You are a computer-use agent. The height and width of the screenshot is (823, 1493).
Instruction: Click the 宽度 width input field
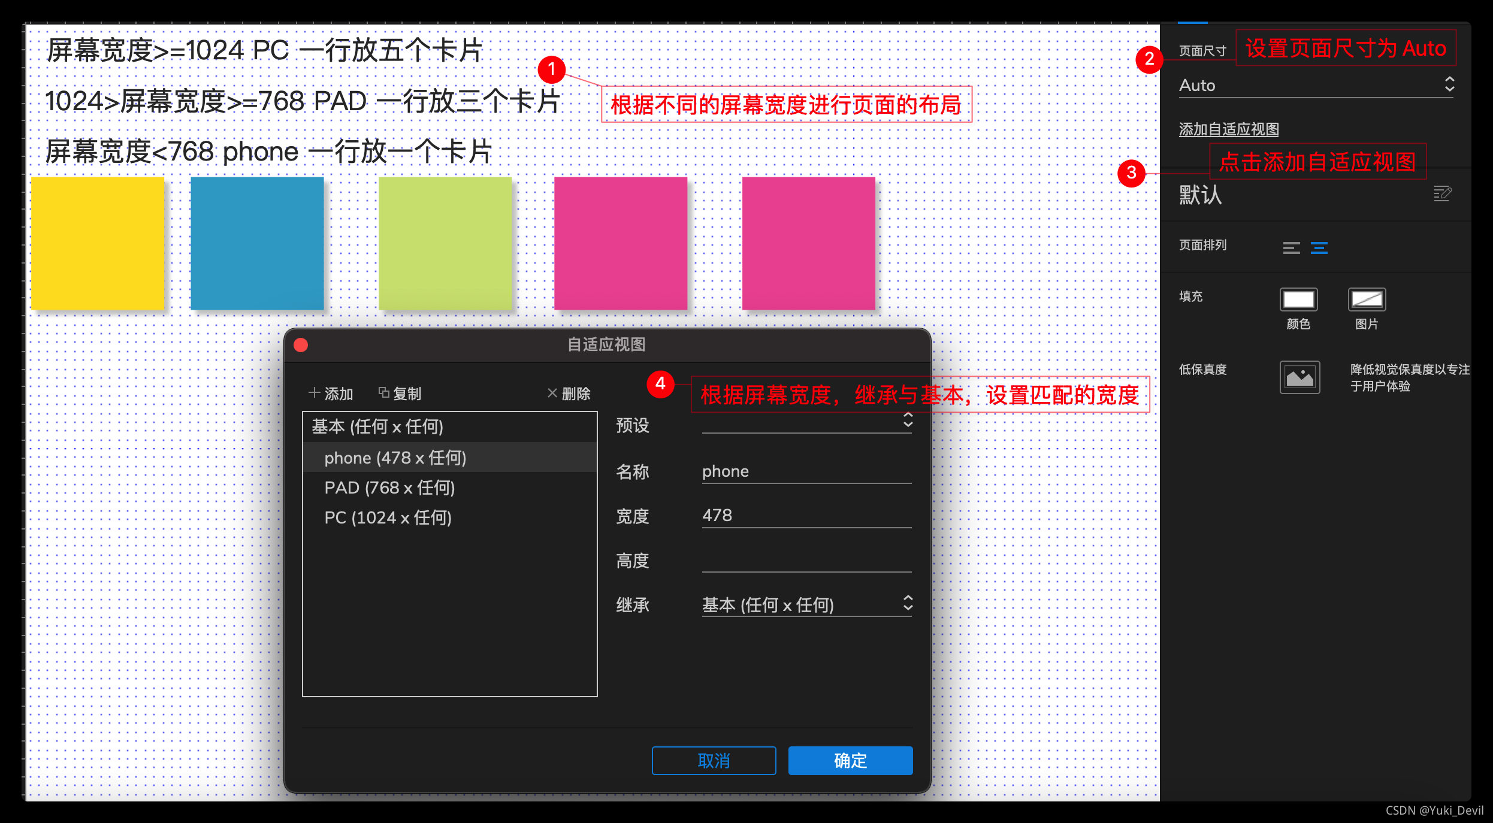[806, 515]
